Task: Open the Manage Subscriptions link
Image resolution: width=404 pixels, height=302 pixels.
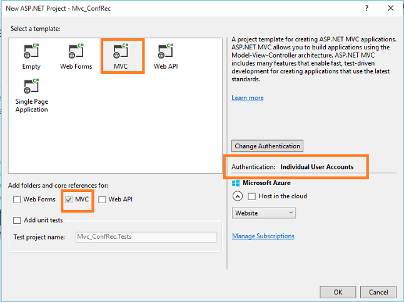Action: coord(263,236)
